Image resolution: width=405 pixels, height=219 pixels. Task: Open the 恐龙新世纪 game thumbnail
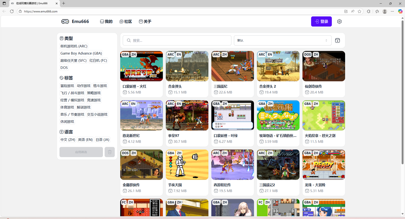click(x=141, y=115)
